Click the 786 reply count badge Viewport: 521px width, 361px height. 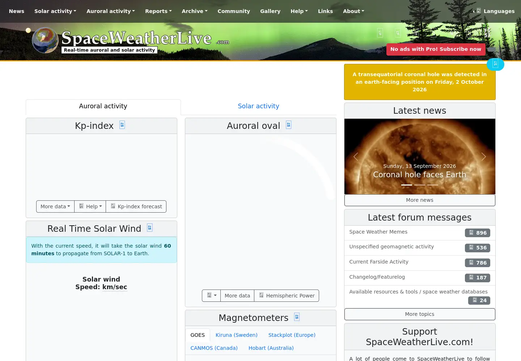point(477,263)
